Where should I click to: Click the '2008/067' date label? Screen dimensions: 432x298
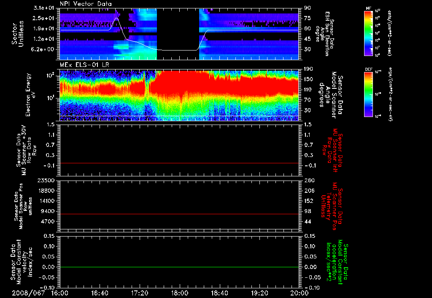pos(28,293)
